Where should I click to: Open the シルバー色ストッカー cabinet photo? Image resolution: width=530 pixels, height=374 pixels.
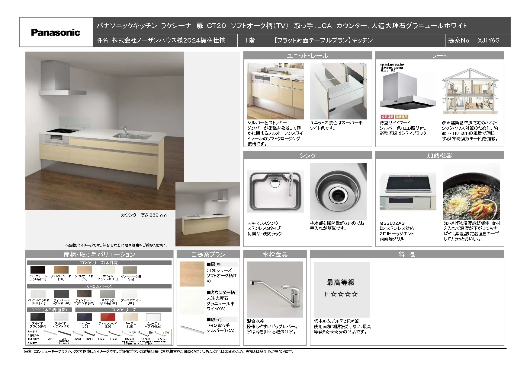pyautogui.click(x=275, y=91)
